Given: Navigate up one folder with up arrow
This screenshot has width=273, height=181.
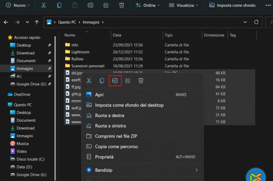Looking at the screenshot, I should pyautogui.click(x=37, y=22).
